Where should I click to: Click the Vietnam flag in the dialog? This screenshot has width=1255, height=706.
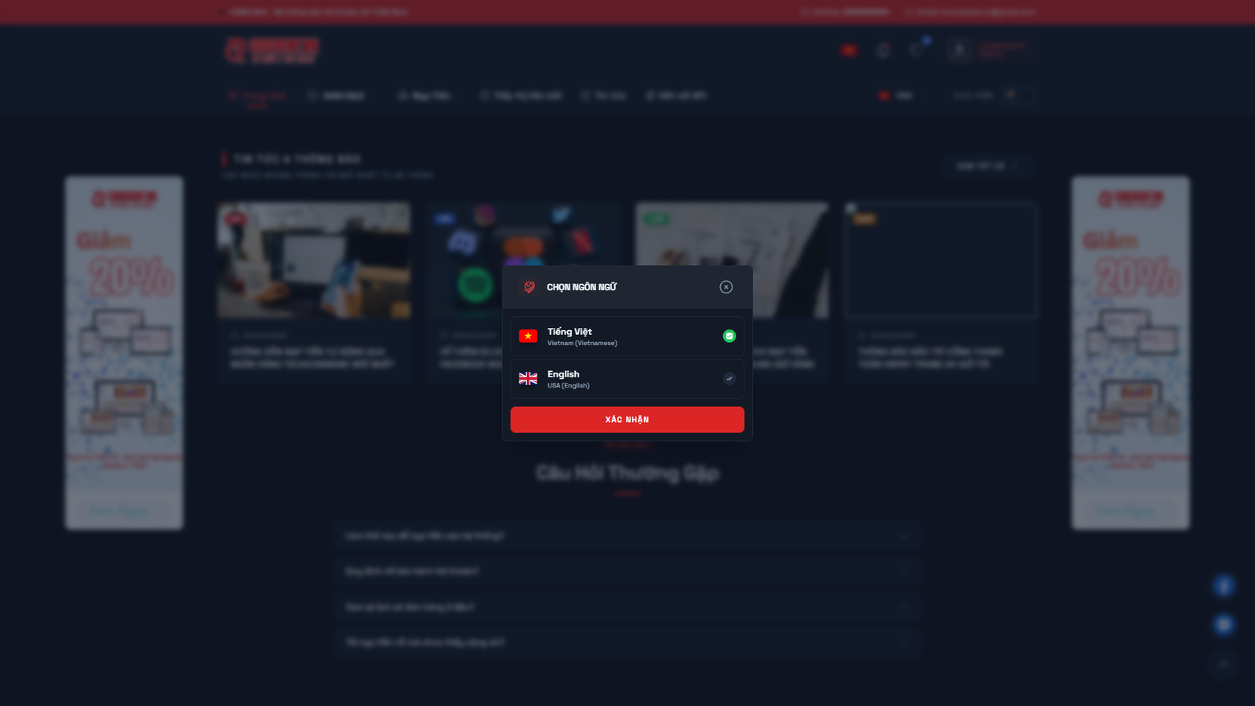tap(528, 336)
